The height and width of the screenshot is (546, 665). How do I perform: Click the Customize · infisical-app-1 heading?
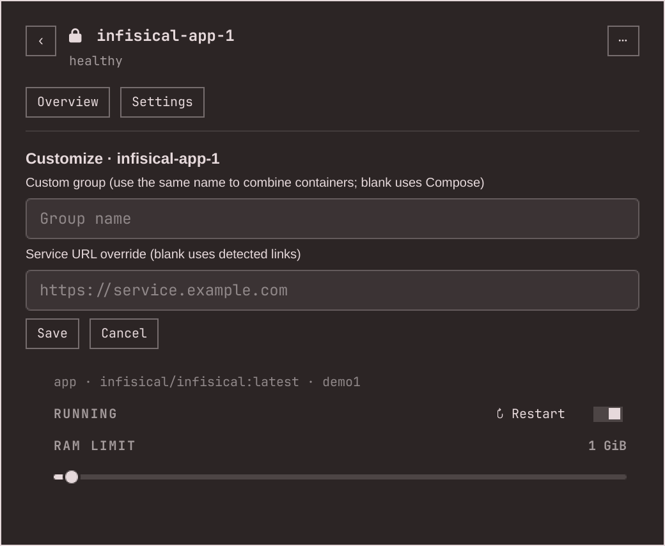click(123, 159)
